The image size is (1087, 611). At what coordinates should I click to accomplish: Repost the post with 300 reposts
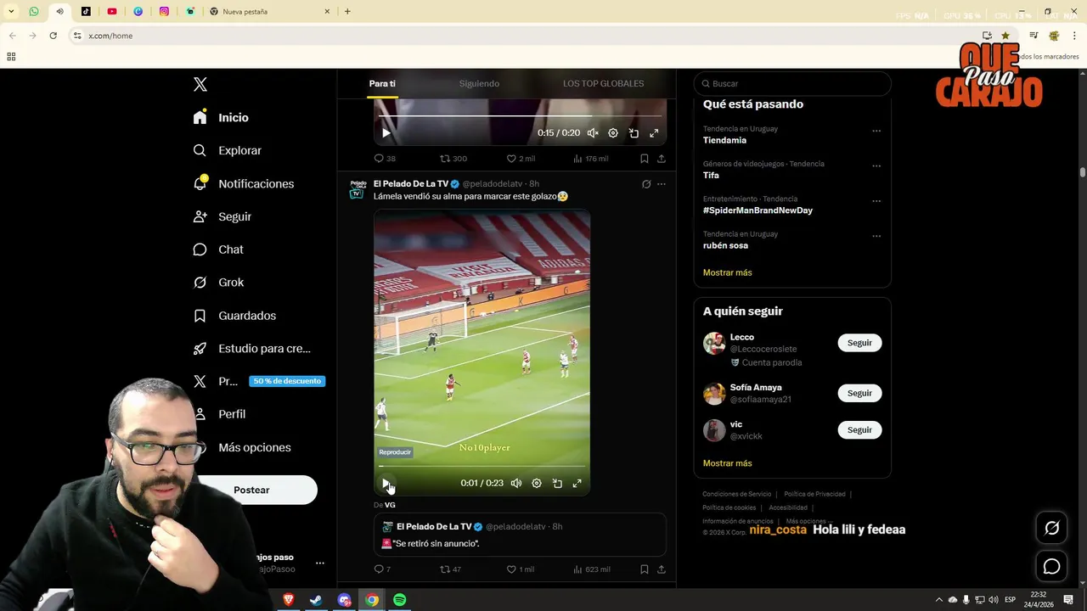453,159
